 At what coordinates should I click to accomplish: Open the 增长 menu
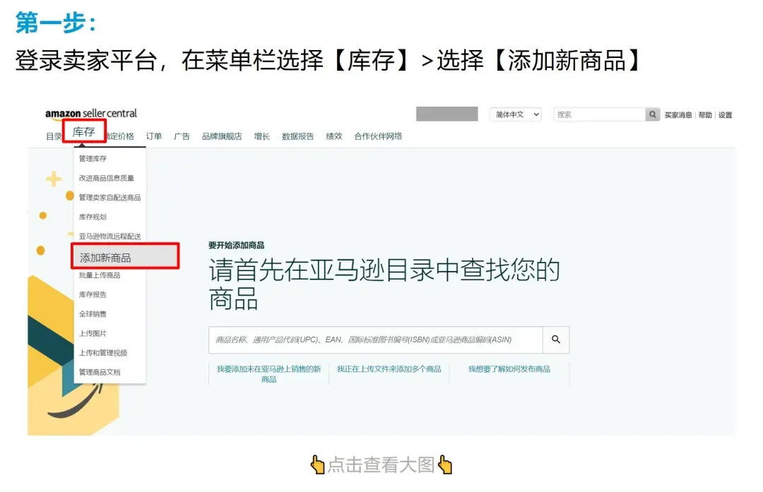click(262, 137)
